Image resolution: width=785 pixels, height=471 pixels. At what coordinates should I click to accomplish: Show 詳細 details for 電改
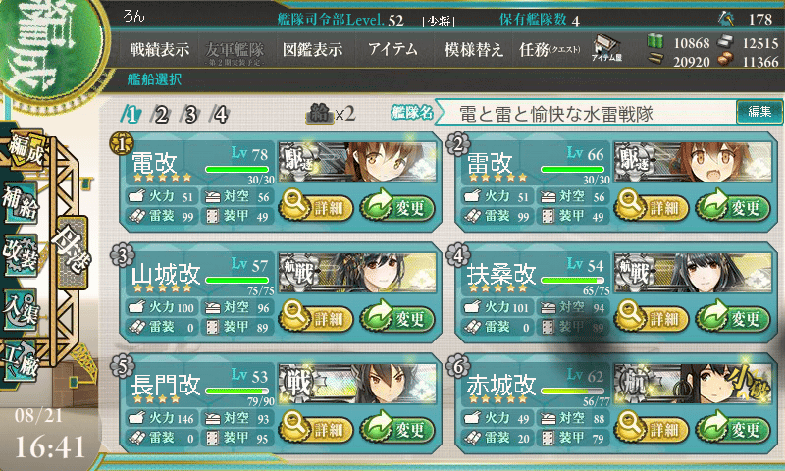tap(316, 207)
